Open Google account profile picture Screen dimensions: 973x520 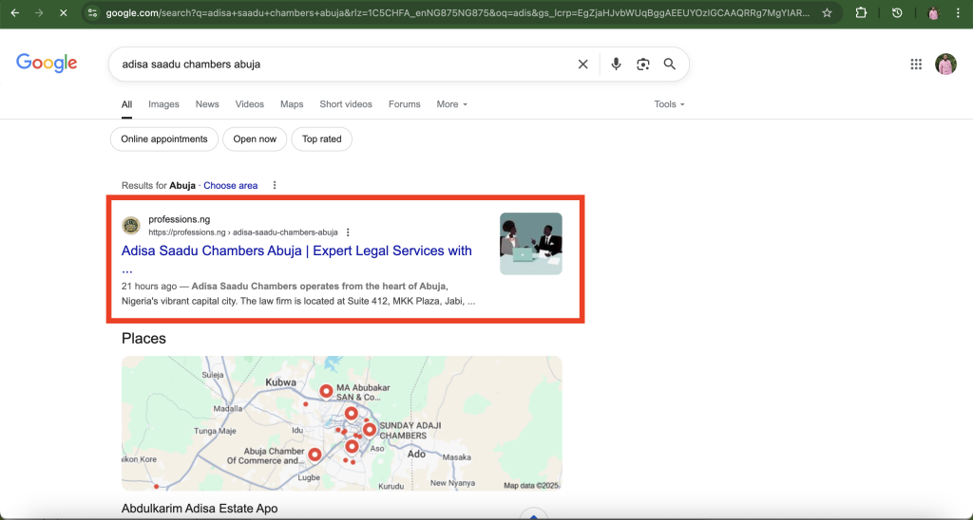coord(945,64)
